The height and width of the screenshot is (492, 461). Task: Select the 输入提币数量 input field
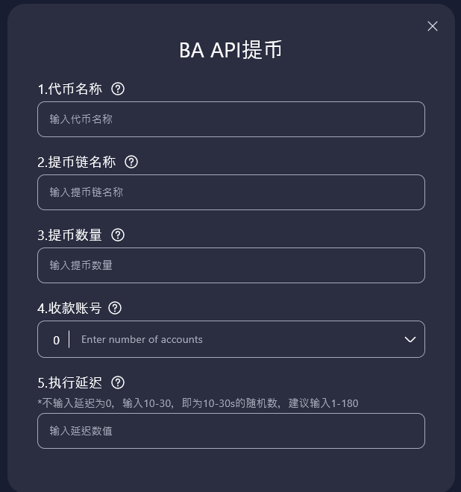pos(231,265)
